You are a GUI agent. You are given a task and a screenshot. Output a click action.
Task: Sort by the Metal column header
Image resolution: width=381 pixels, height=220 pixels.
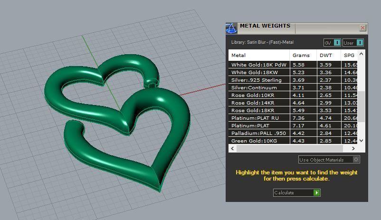(259, 55)
